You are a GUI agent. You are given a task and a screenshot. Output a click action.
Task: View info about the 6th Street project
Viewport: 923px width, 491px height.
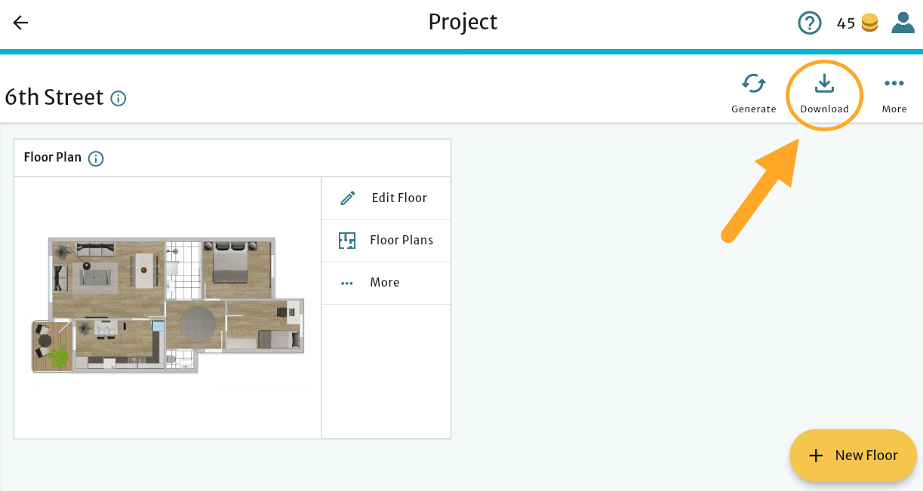click(119, 98)
